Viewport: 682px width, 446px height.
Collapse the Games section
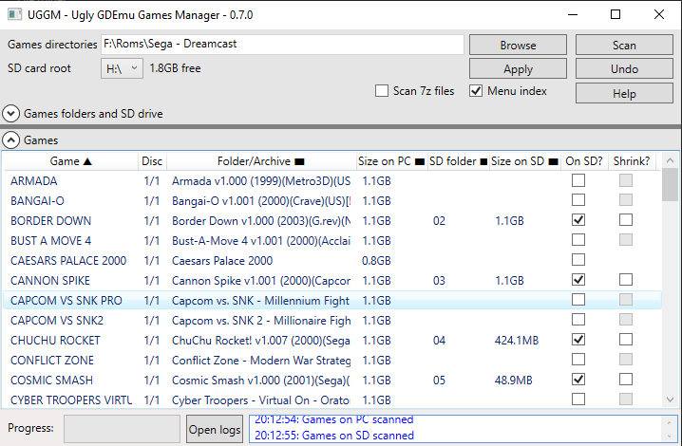[10, 140]
